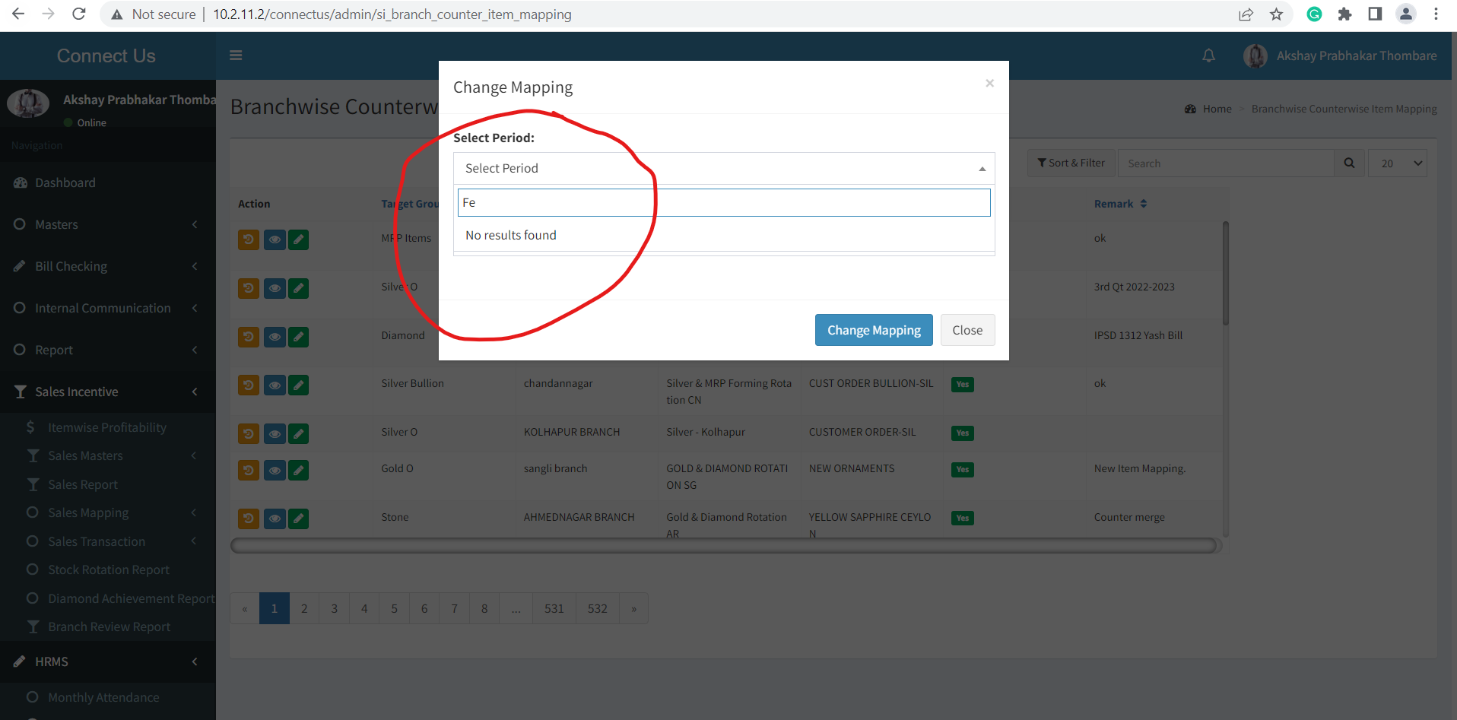Click the browser address bar URL
The image size is (1457, 720).
pos(392,14)
